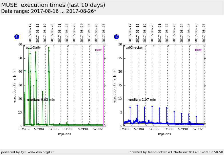Click the blue number 1 plot badge
224x155 pixels.
point(17,37)
